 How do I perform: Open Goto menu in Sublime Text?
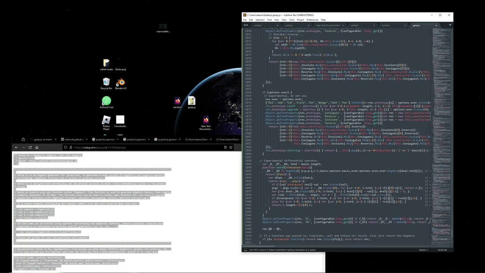coord(284,20)
